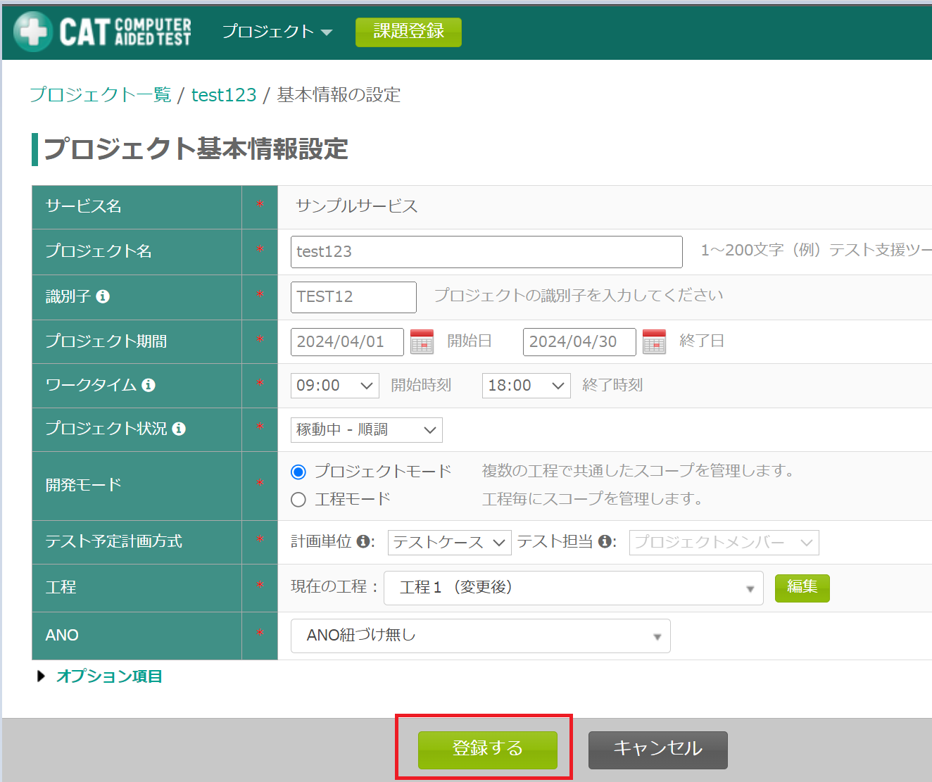This screenshot has width=932, height=782.
Task: Click the info icon beside 識別子
Action: point(103,296)
